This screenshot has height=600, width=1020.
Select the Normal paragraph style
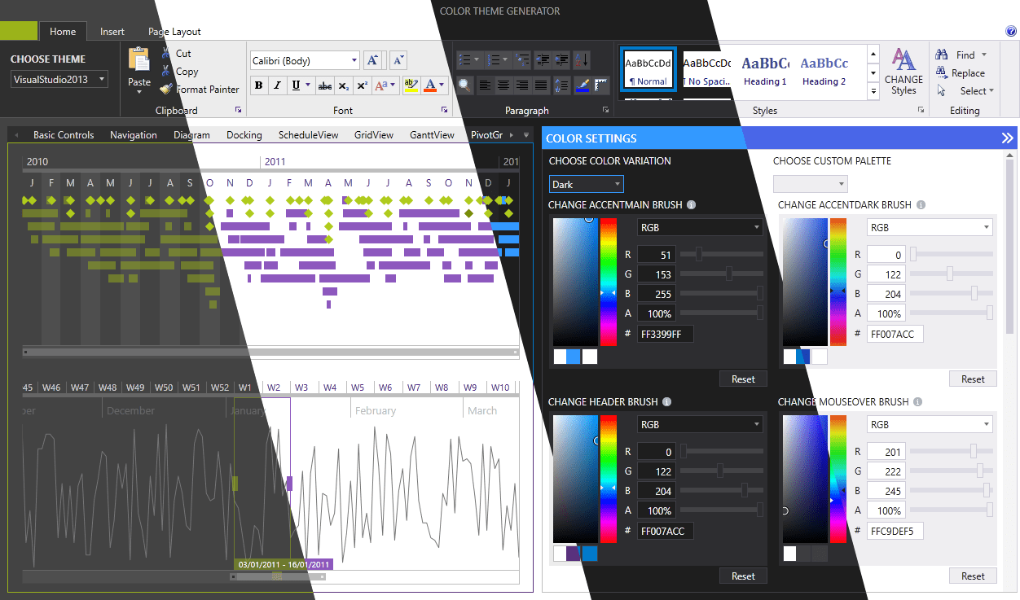click(x=648, y=69)
